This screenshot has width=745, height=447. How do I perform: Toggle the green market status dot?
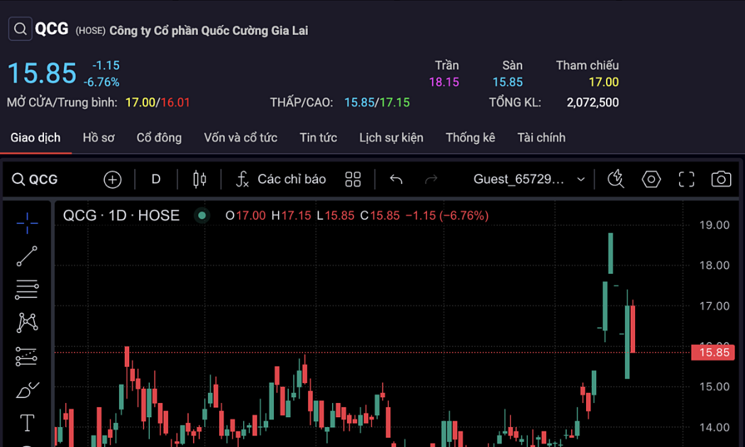(202, 216)
